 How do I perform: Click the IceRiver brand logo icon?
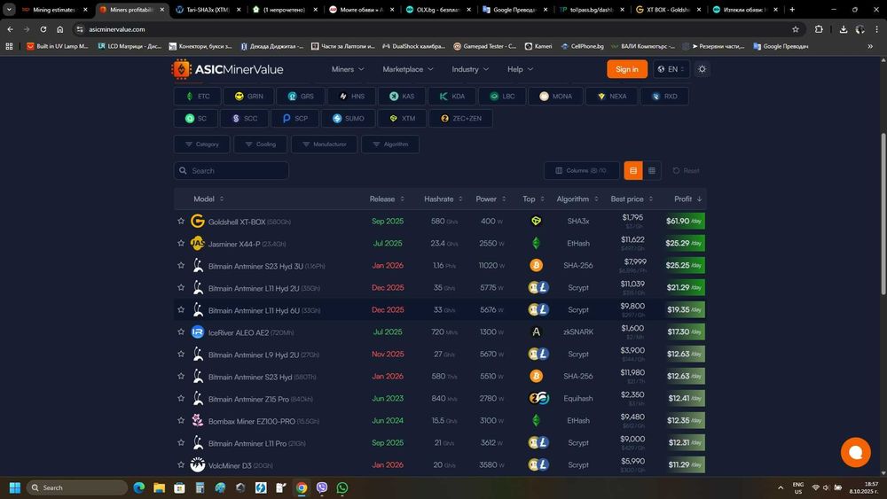click(x=198, y=331)
